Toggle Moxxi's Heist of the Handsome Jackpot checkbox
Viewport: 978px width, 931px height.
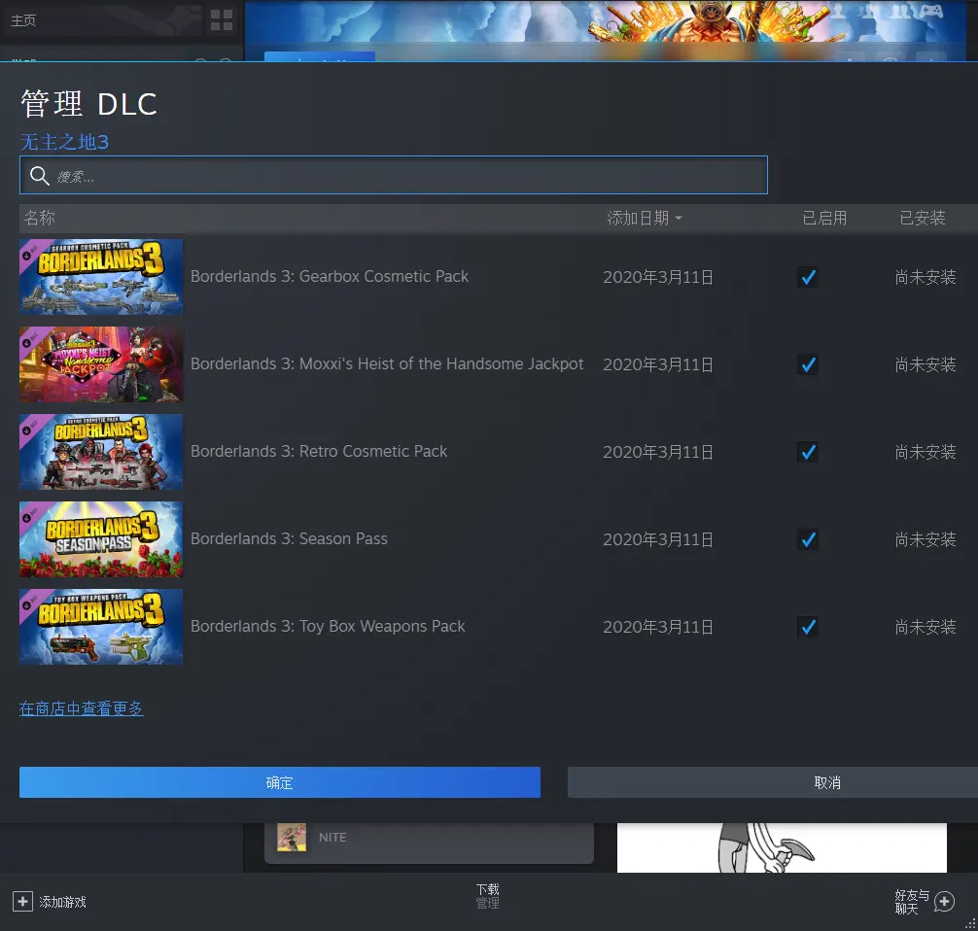point(808,364)
